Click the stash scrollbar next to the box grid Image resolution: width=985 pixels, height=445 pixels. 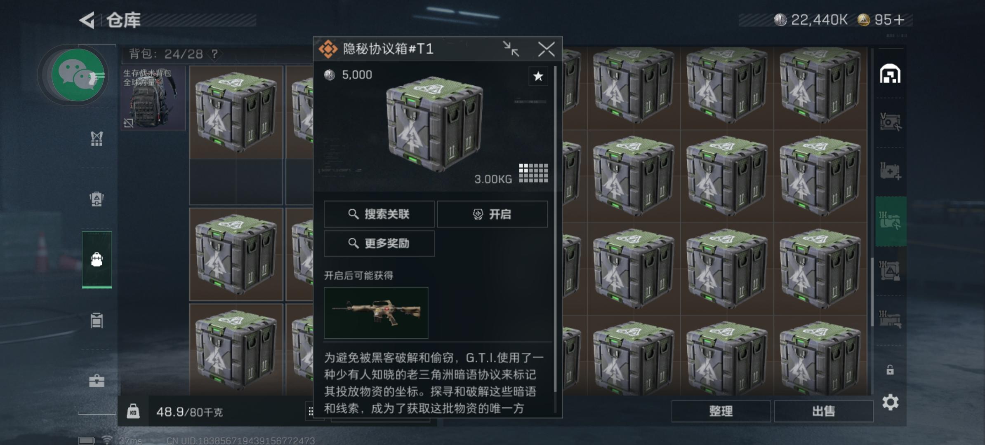point(872,292)
